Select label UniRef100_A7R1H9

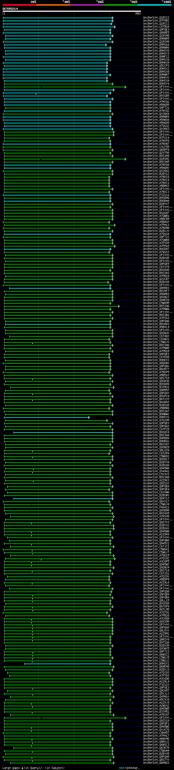pyautogui.click(x=156, y=516)
